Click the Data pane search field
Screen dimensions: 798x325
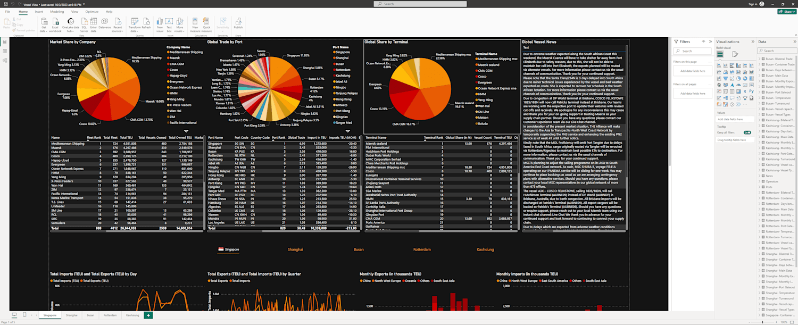click(x=777, y=51)
